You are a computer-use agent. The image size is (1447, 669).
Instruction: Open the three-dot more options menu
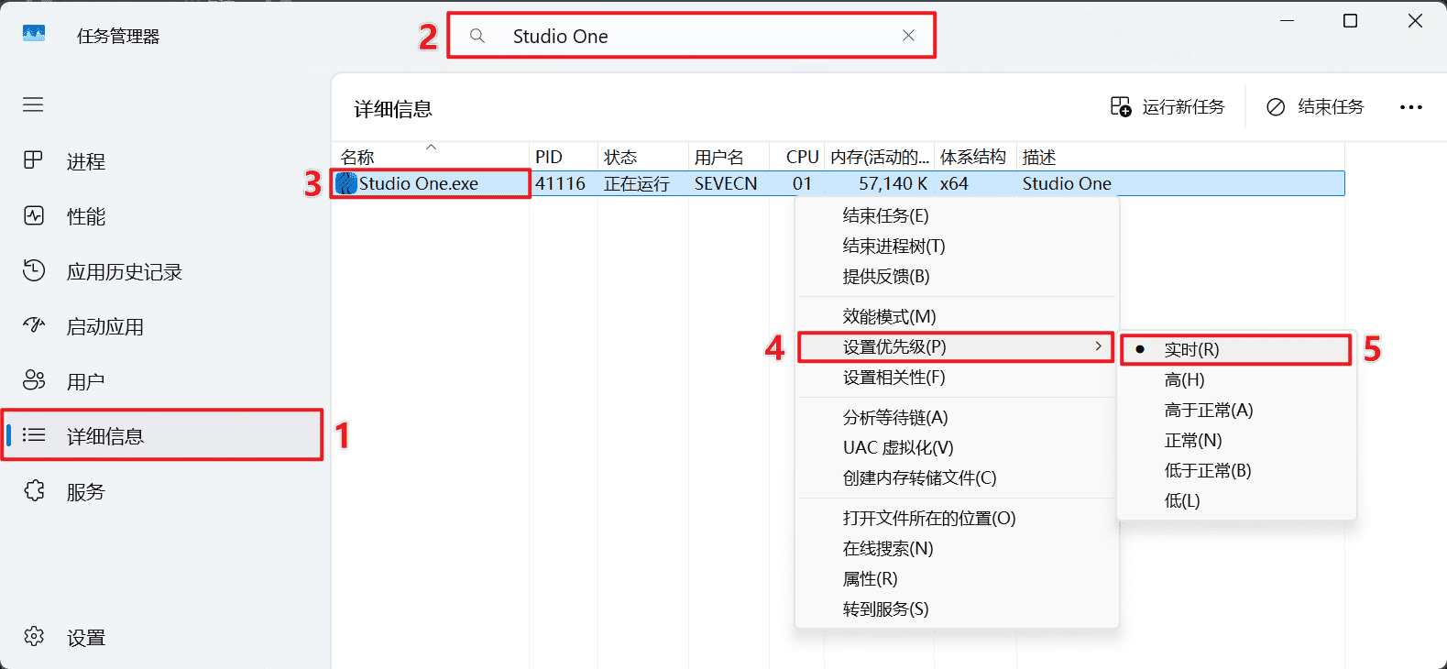point(1411,107)
